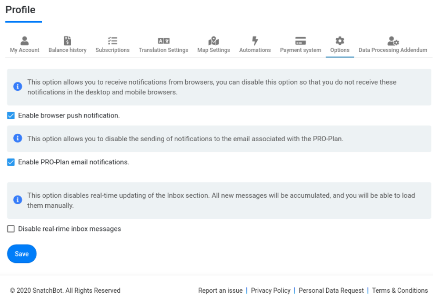Image resolution: width=433 pixels, height=297 pixels.
Task: Check Disable real-rime inbox messages
Action: 11,229
